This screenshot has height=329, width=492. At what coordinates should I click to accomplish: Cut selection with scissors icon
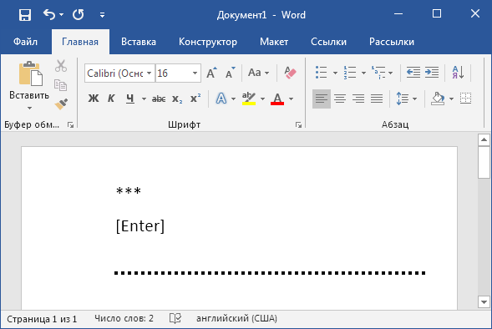tap(61, 66)
